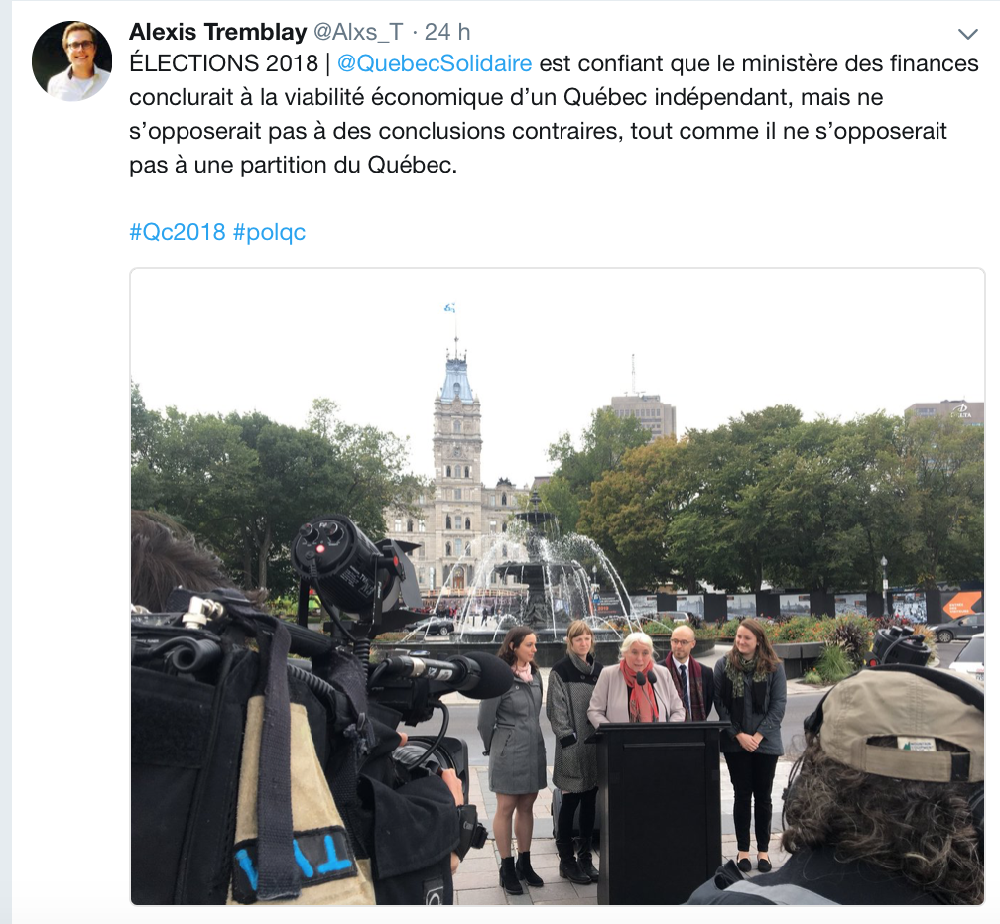Click the @Alxs_T handle
Screen dimensions: 1000x924
pyautogui.click(x=358, y=31)
